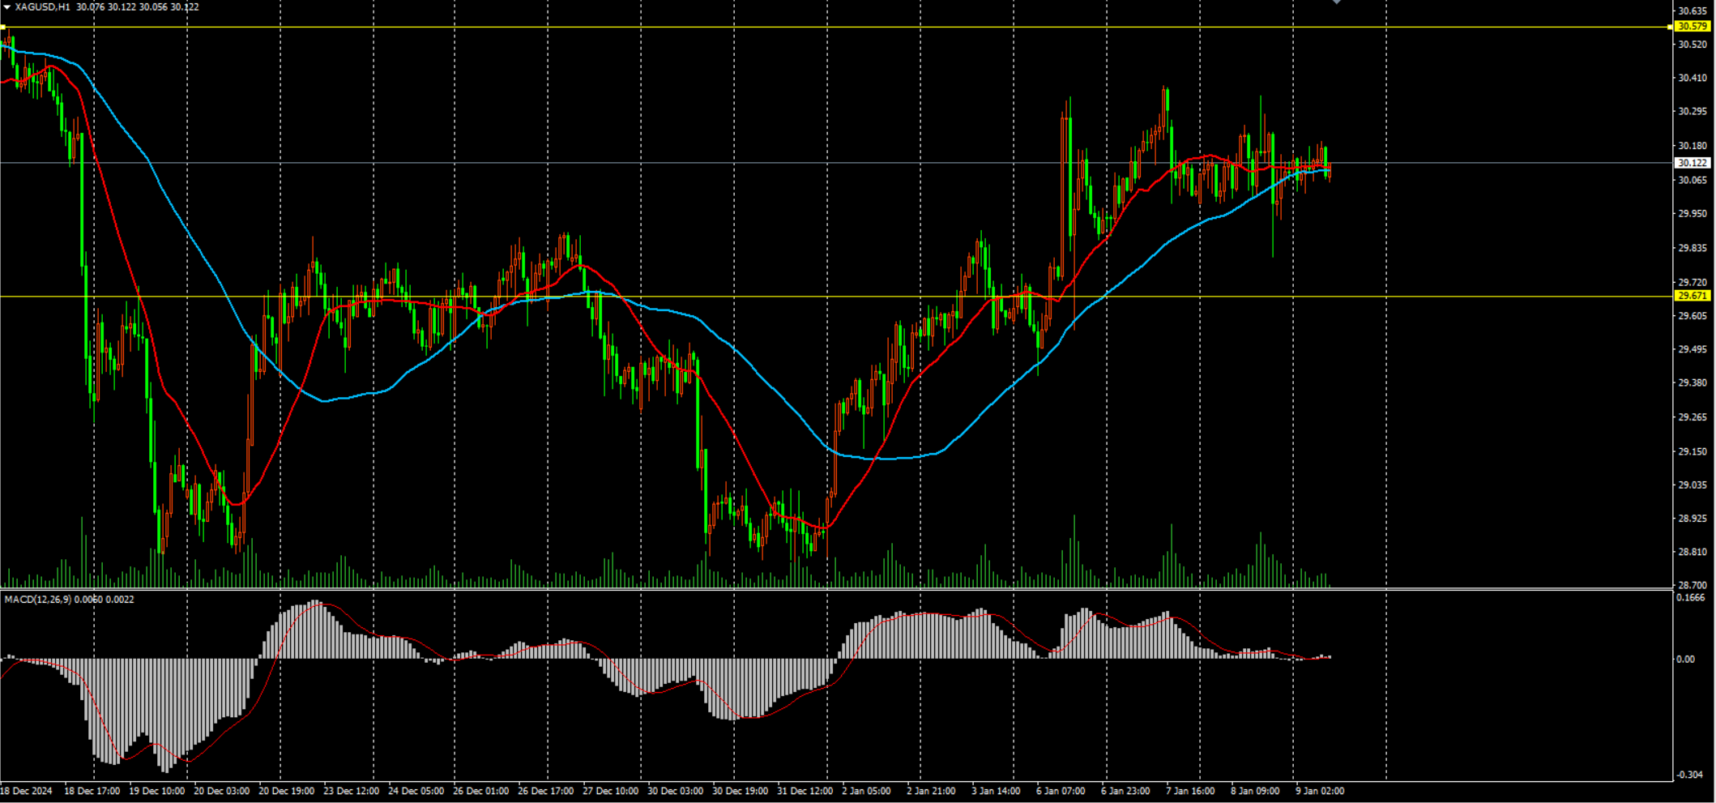Click the 30.410 price axis value
Image resolution: width=1716 pixels, height=803 pixels.
pyautogui.click(x=1692, y=79)
